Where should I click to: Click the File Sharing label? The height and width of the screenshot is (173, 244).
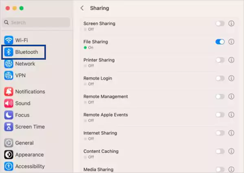(x=96, y=42)
